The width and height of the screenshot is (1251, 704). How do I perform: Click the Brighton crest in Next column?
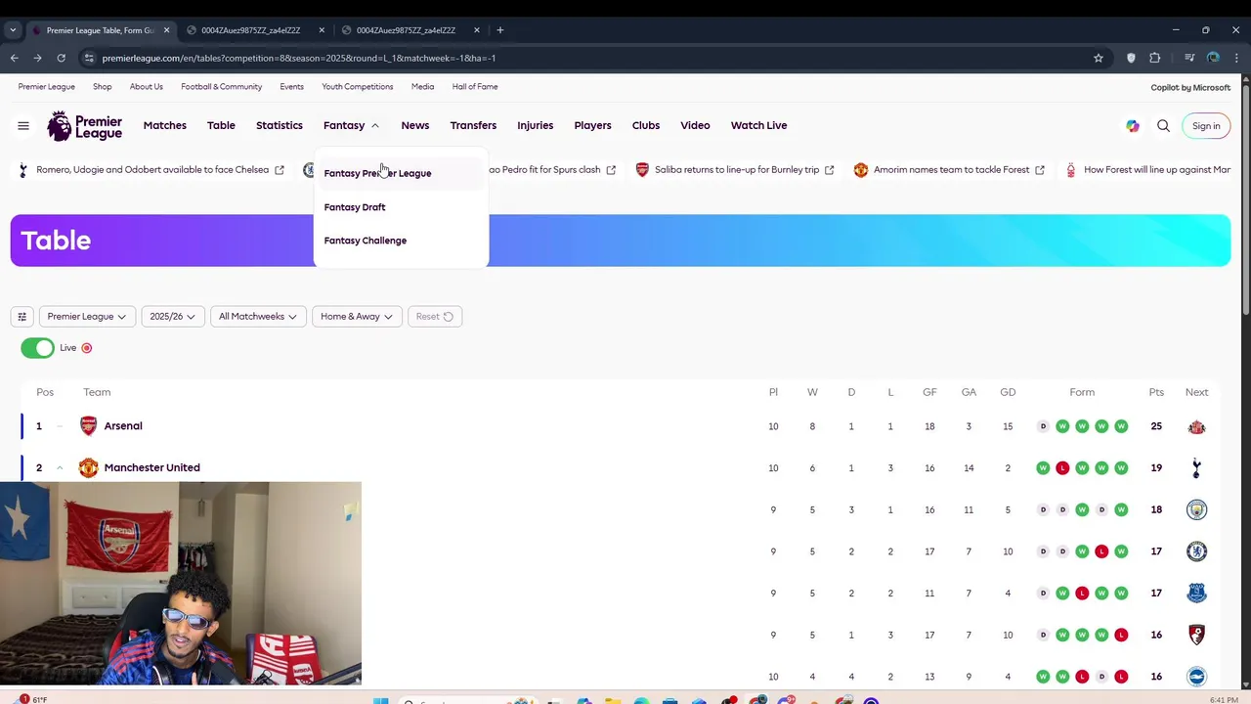1196,677
